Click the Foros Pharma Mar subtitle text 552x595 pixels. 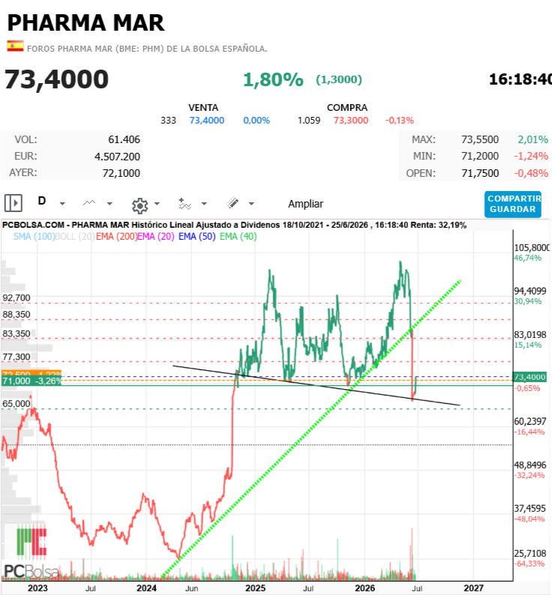click(x=147, y=49)
